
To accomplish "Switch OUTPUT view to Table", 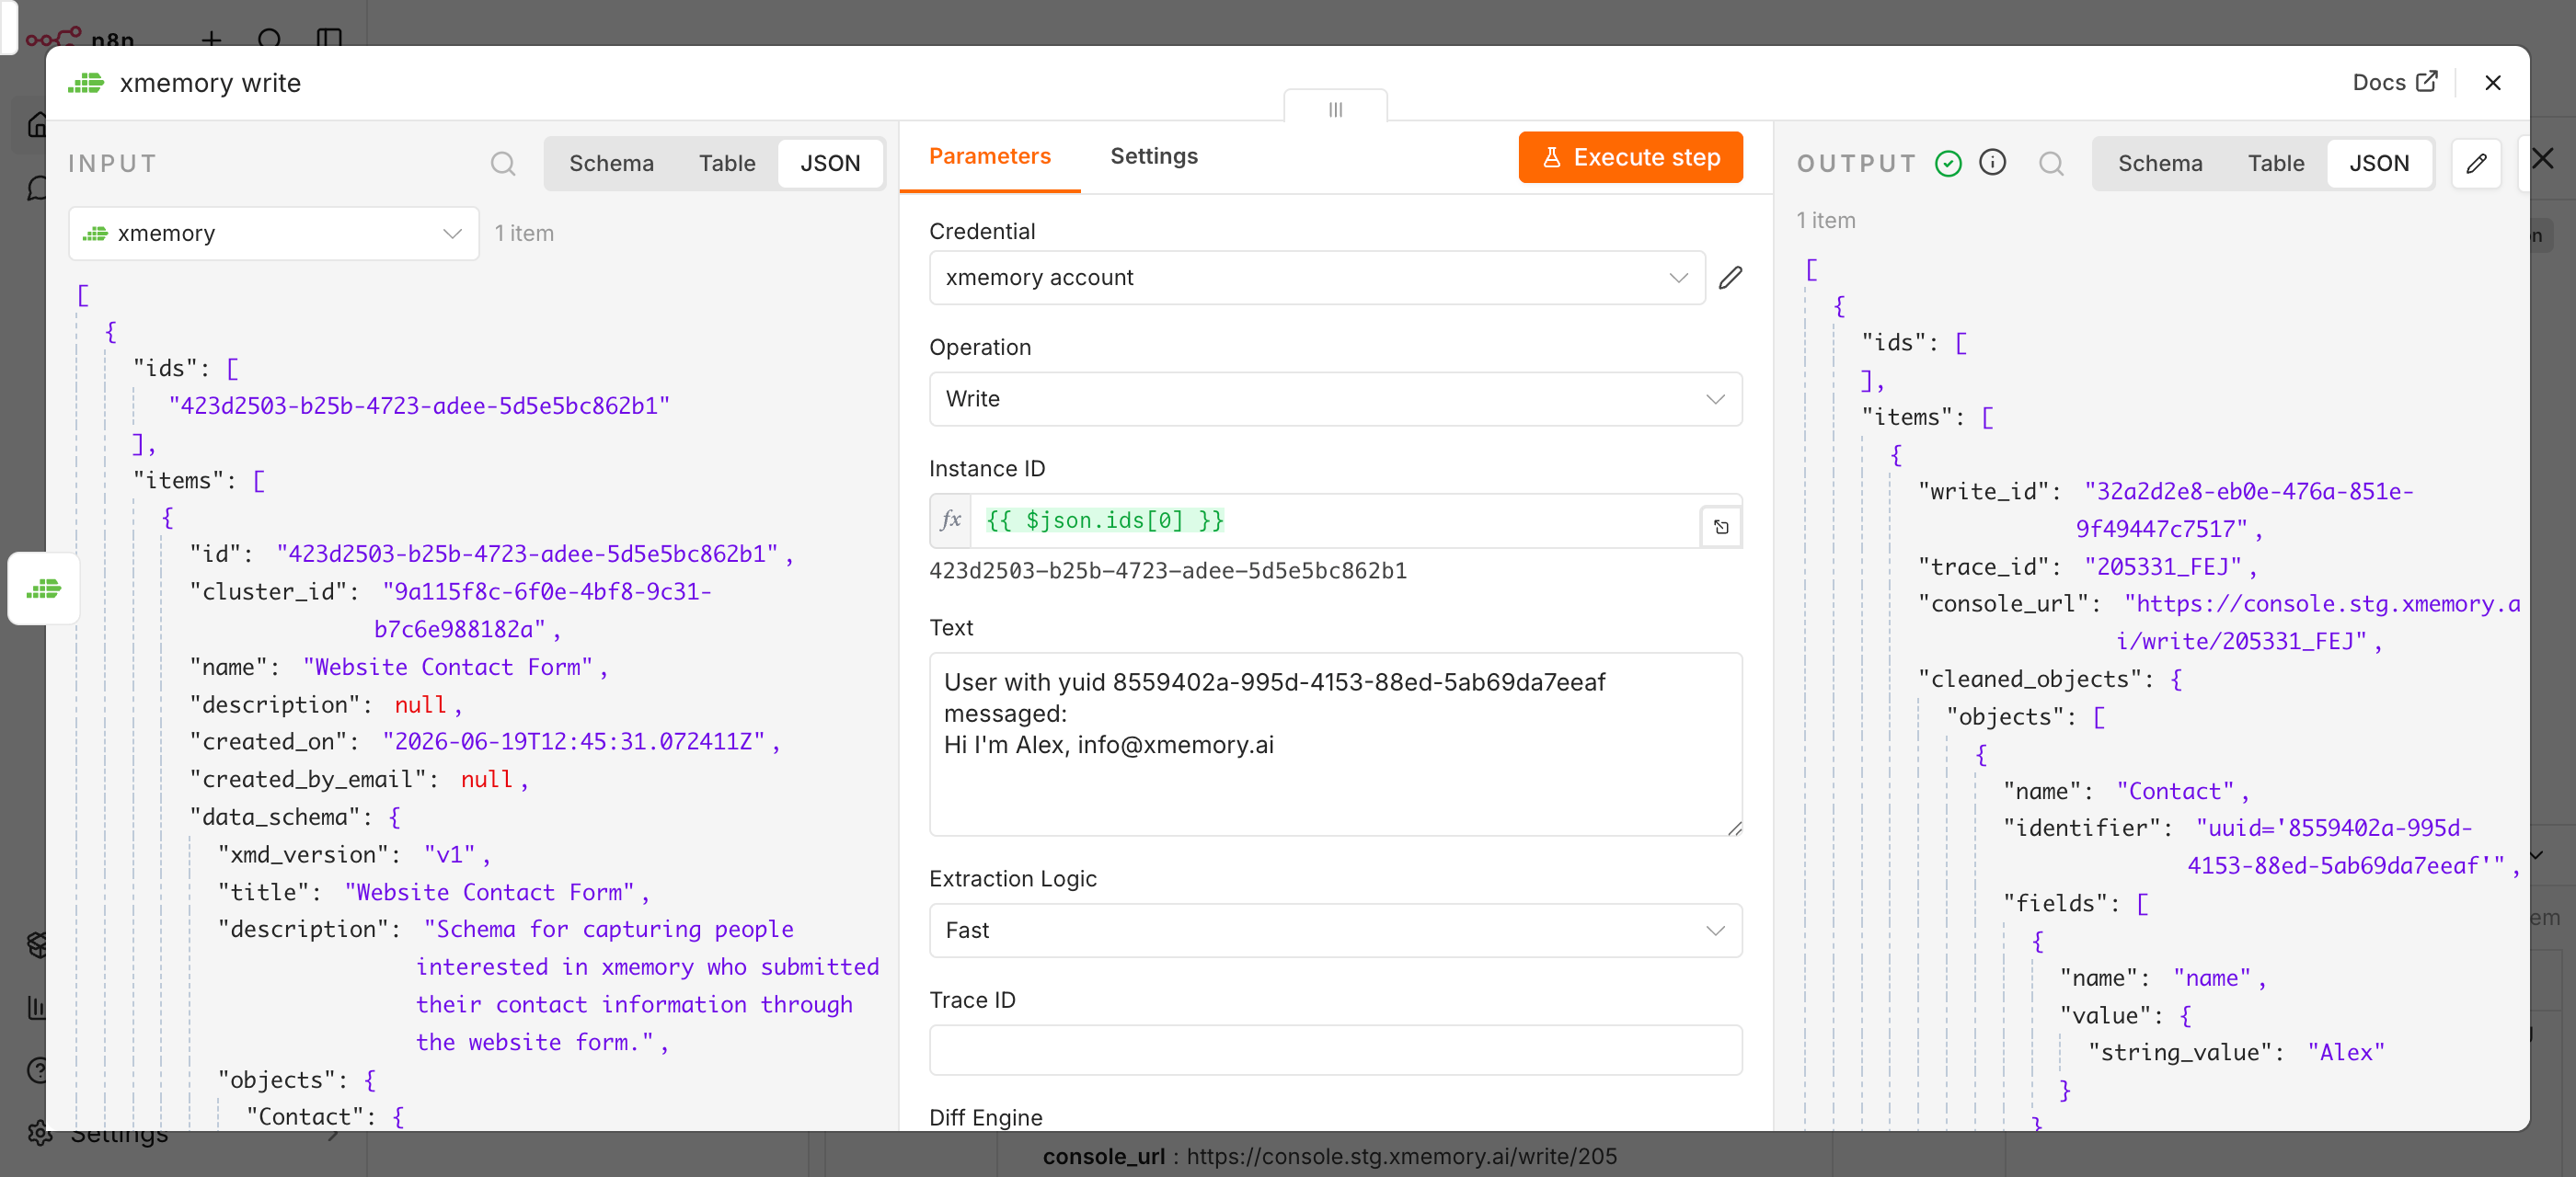I will (2275, 163).
